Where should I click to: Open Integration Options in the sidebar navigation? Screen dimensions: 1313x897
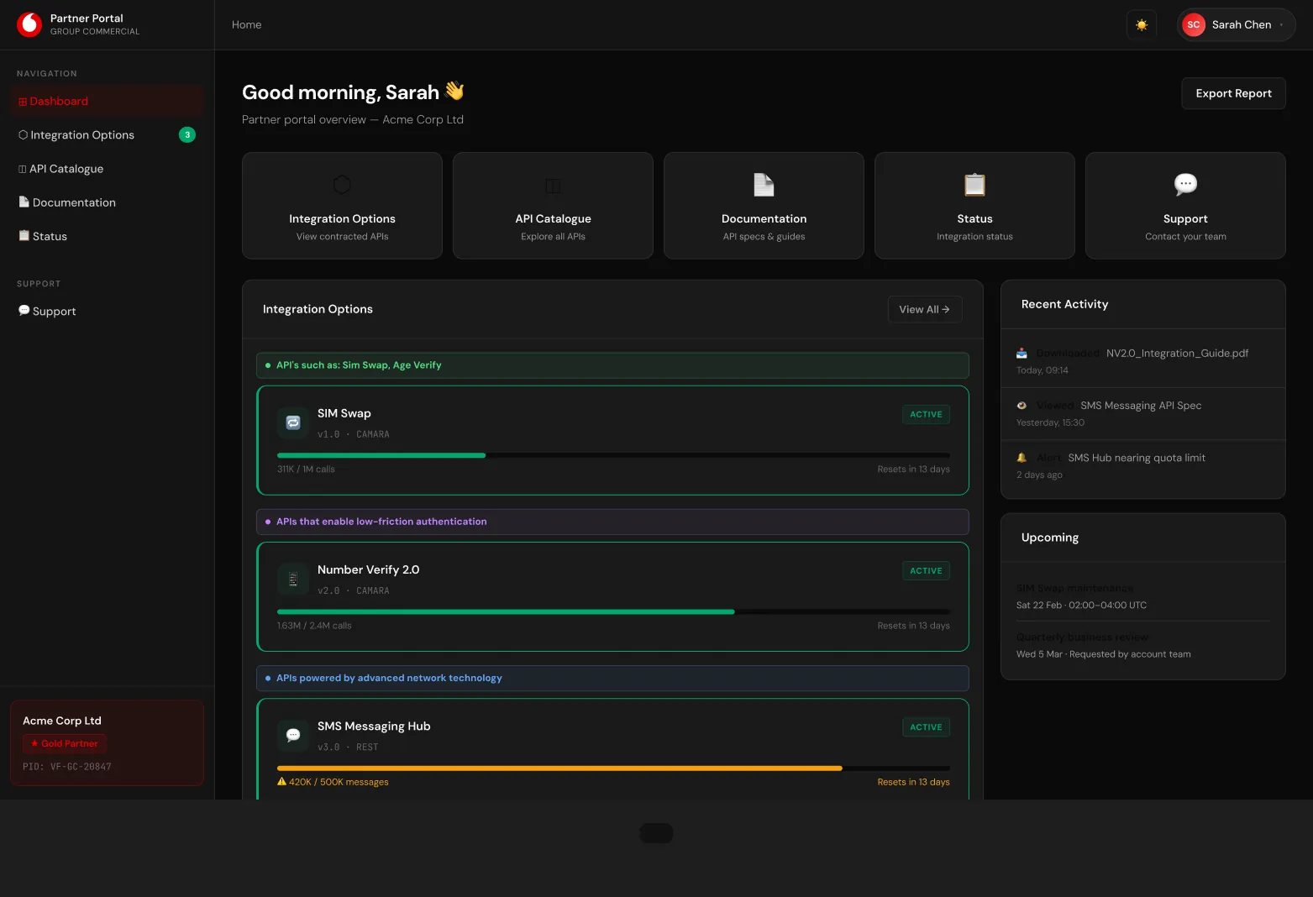[x=107, y=134]
